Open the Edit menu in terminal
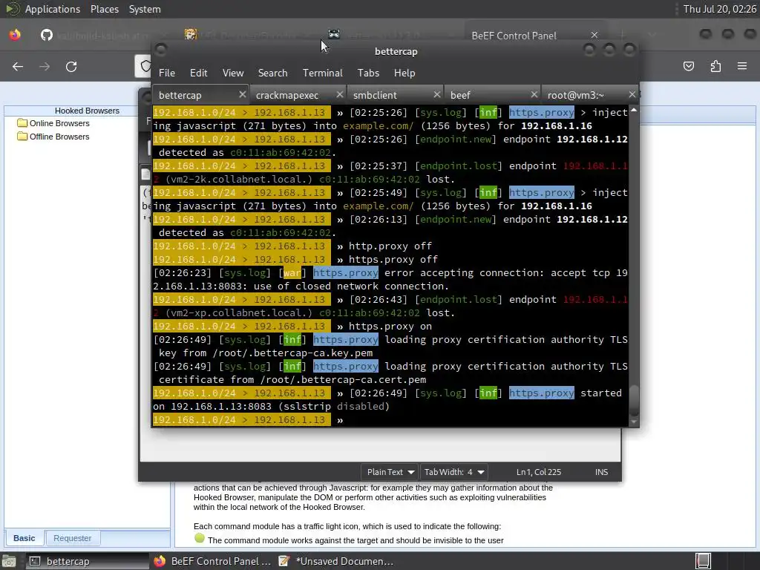Image resolution: width=760 pixels, height=570 pixels. point(198,73)
